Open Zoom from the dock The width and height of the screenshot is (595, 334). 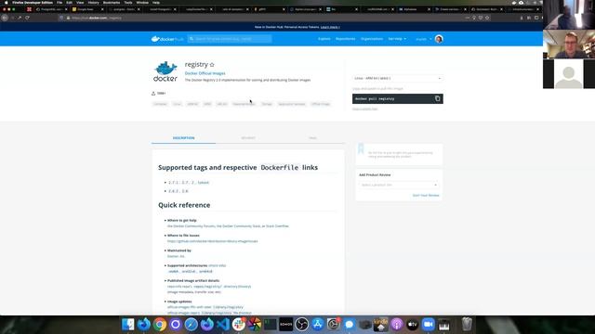428,324
